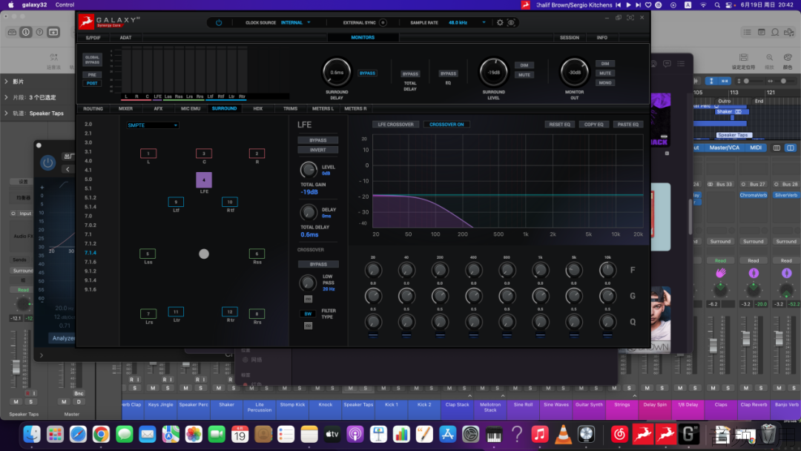Open the Sample Rate 48.0 kHz dropdown

point(467,22)
